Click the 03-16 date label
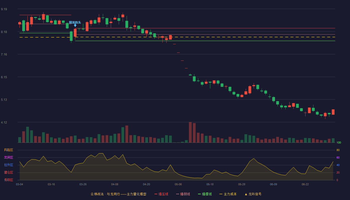The image size is (350, 200). (x=51, y=184)
